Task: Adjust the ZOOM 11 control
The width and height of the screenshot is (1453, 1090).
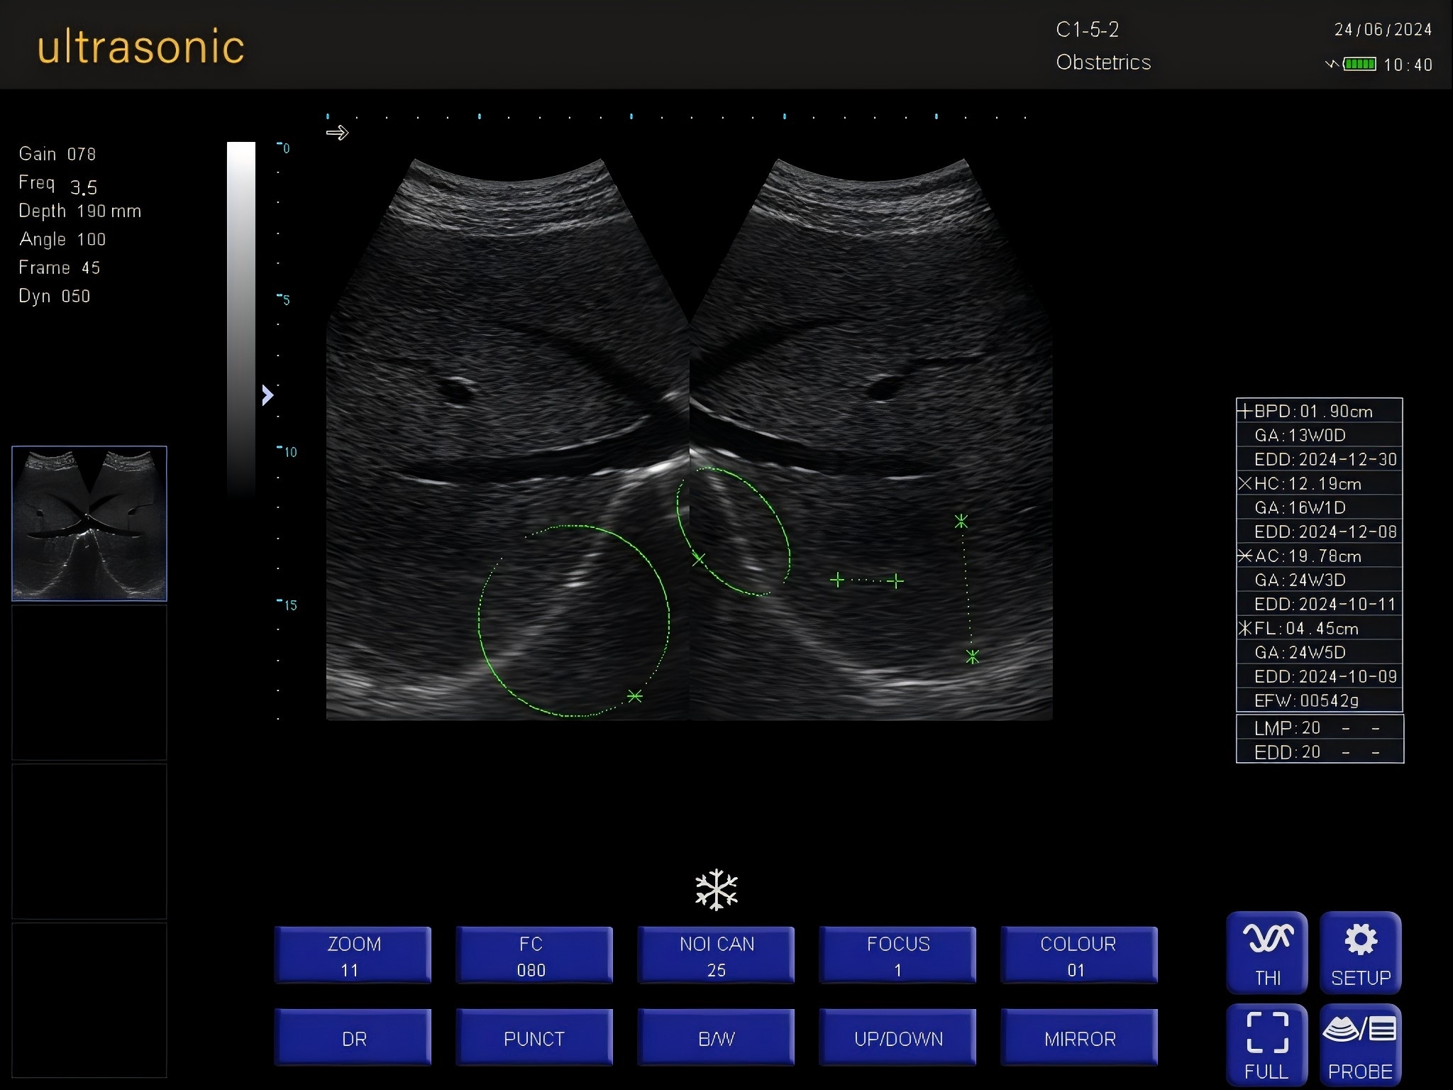Action: coord(353,955)
